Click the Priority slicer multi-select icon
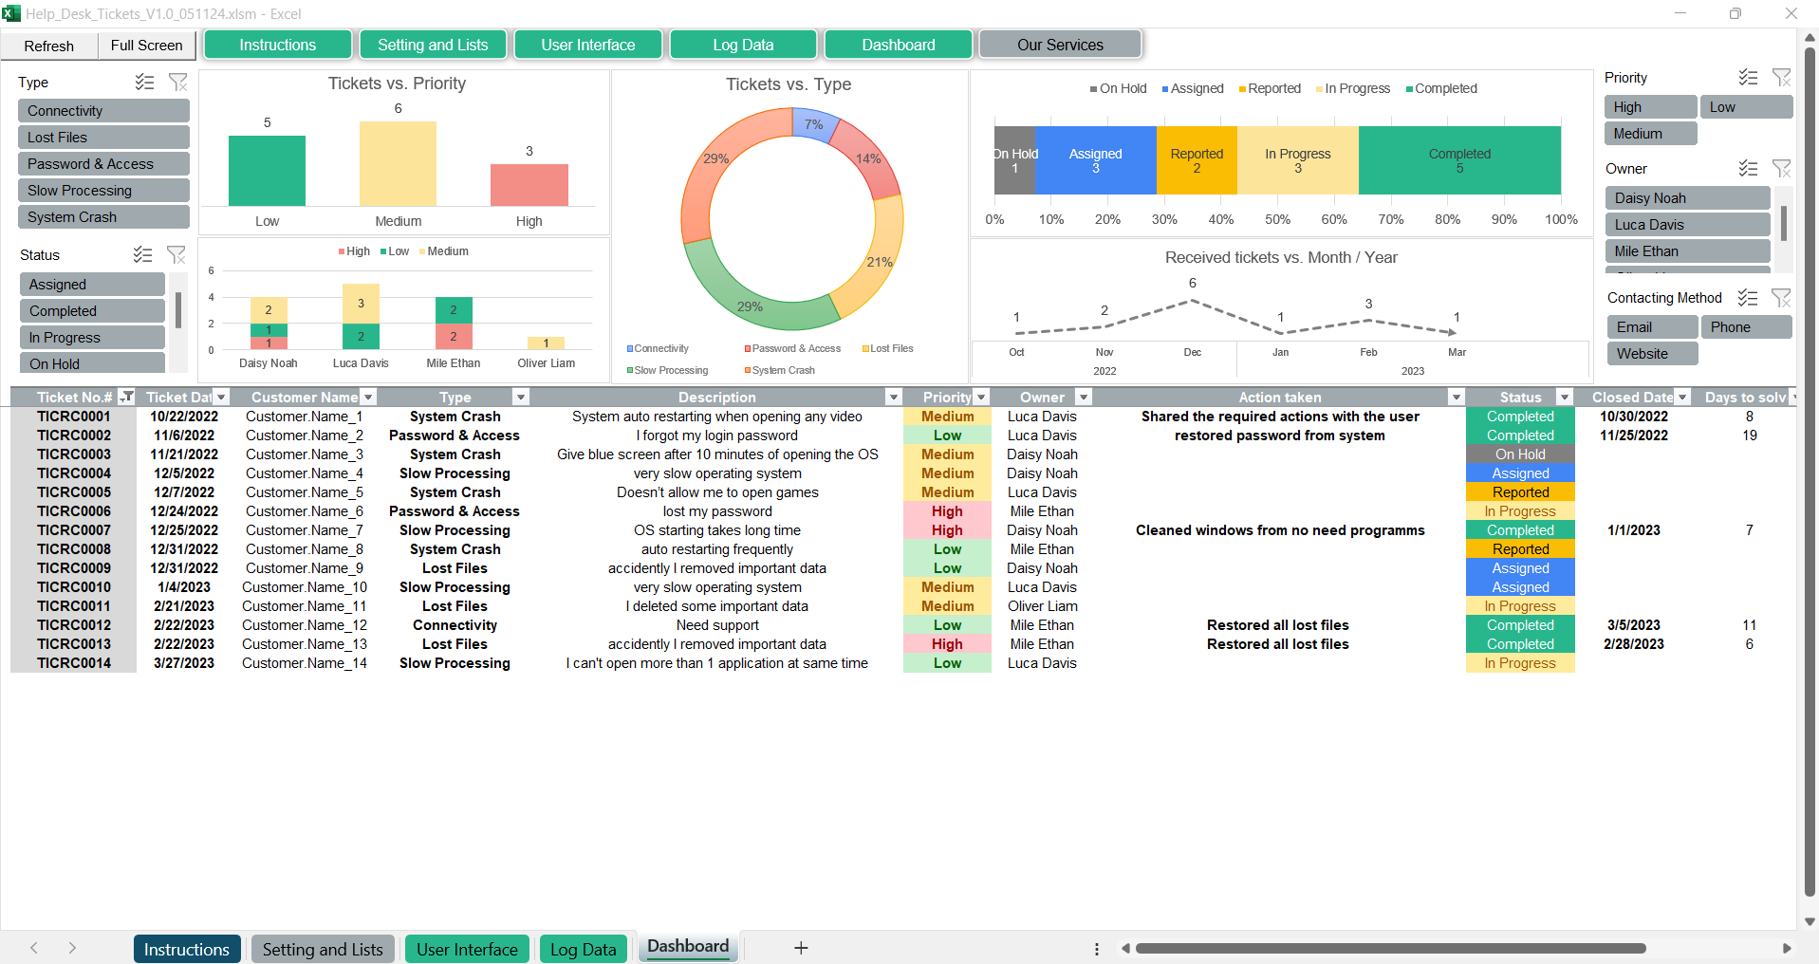Screen dimensions: 1819x964 (x=1748, y=78)
